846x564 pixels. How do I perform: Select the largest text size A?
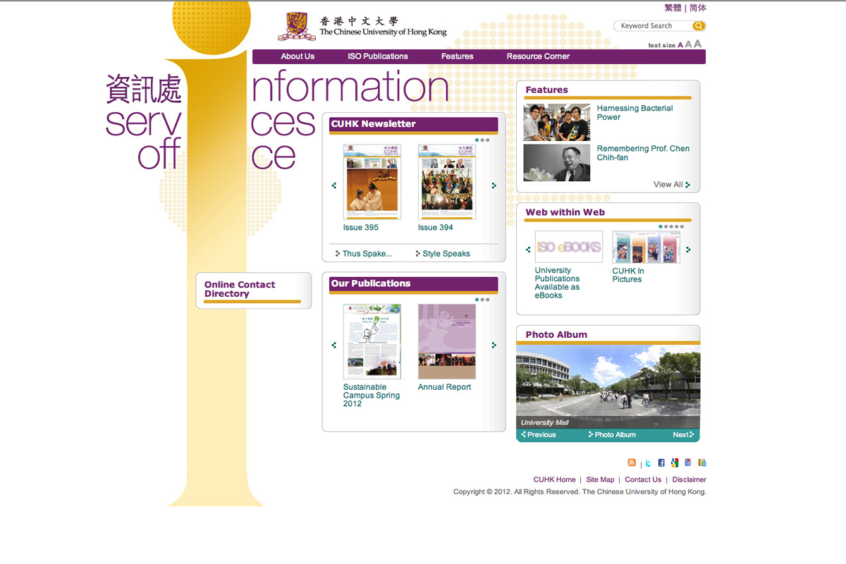click(698, 44)
